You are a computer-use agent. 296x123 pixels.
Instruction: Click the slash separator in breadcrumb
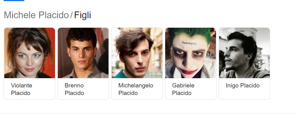[71, 15]
